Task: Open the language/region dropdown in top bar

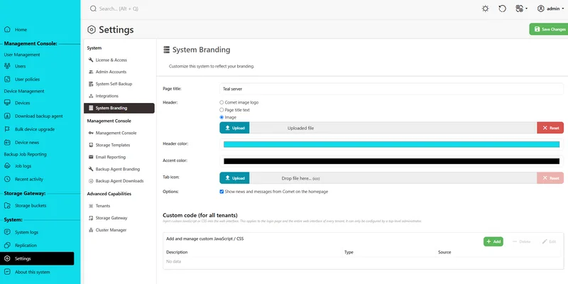Action: 521,9
